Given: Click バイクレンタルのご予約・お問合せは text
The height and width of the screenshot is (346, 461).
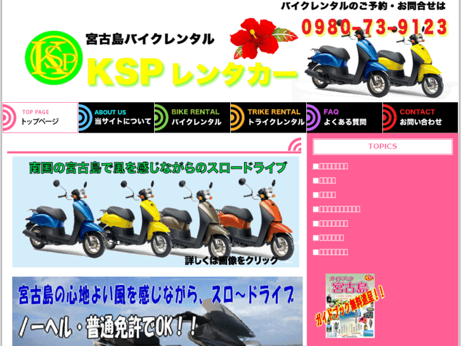Looking at the screenshot, I should point(363,6).
